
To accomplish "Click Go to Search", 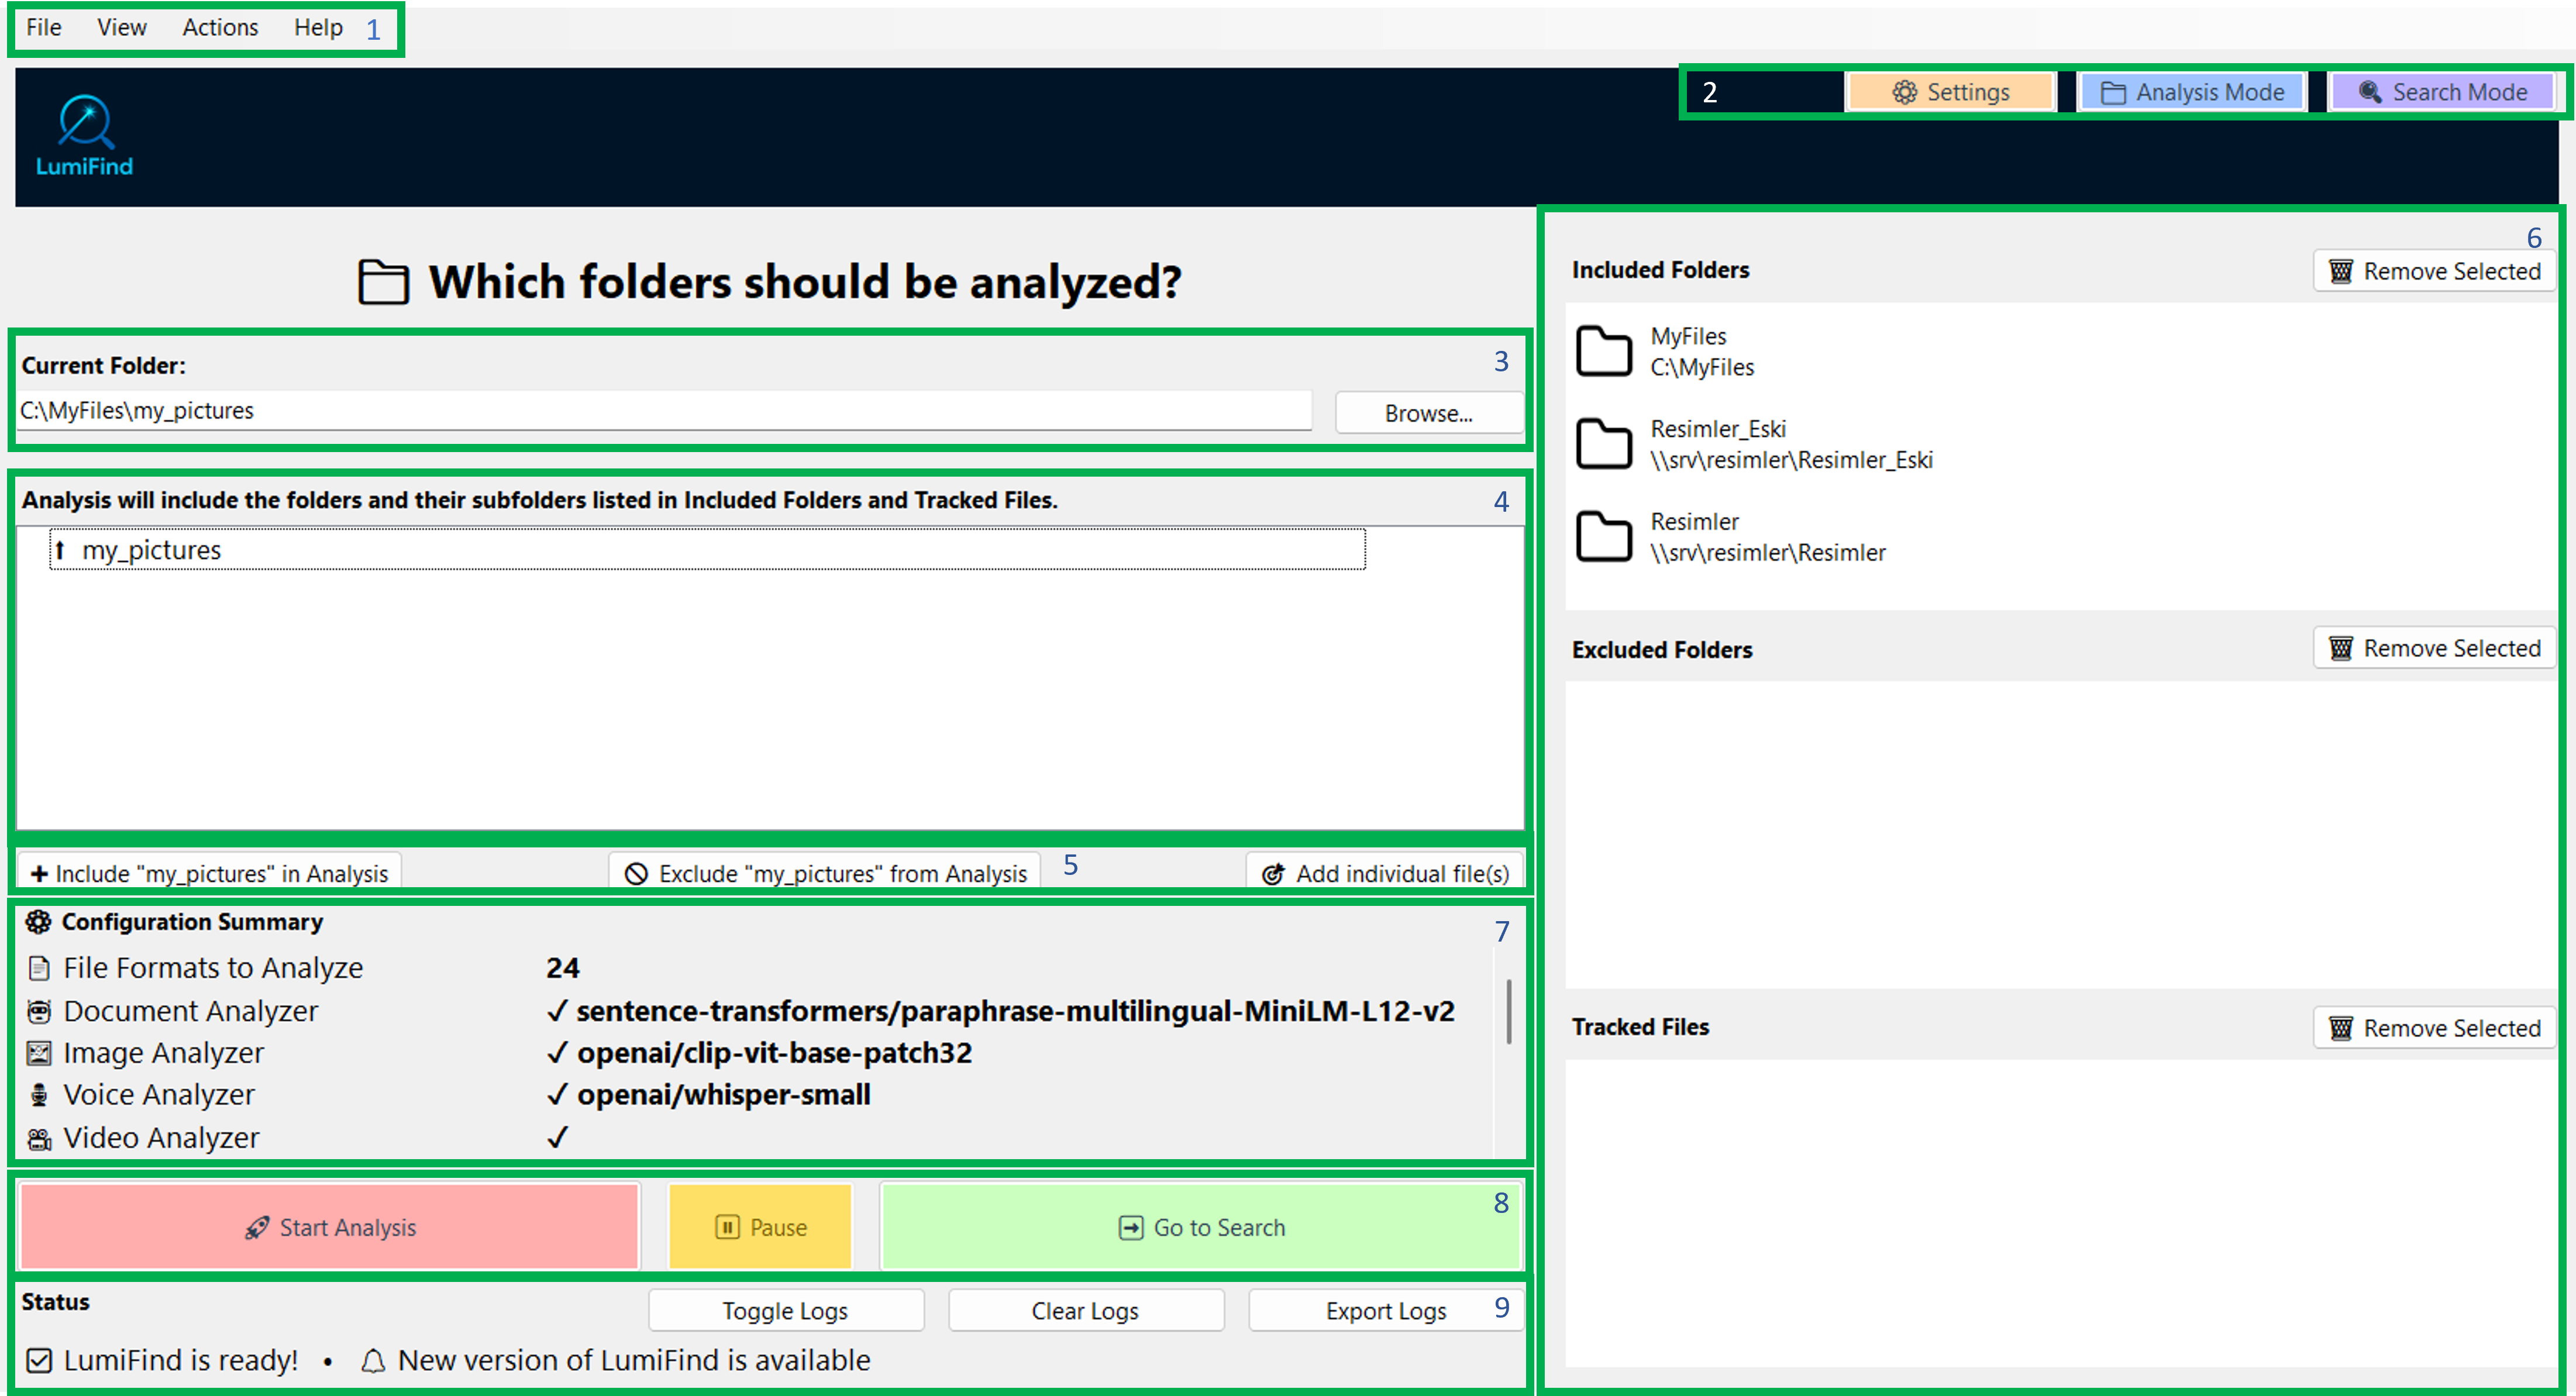I will pos(1201,1227).
